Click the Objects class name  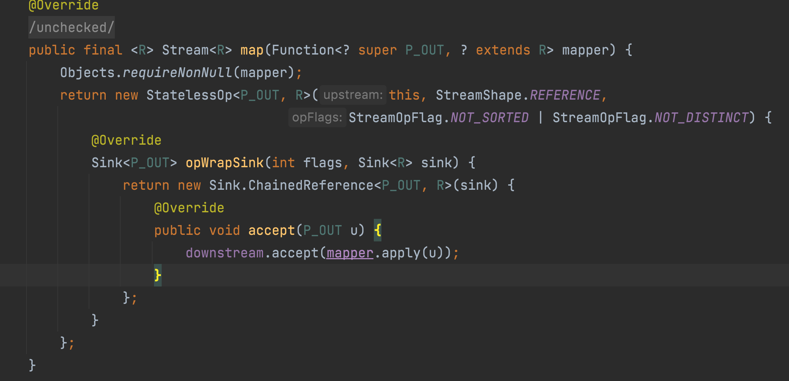tap(87, 73)
